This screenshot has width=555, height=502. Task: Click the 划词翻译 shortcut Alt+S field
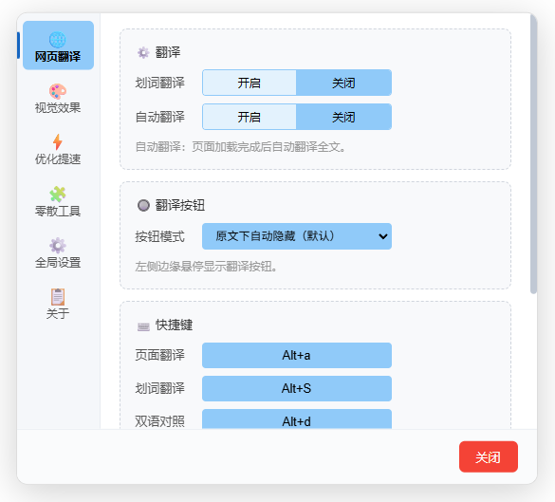pos(297,388)
